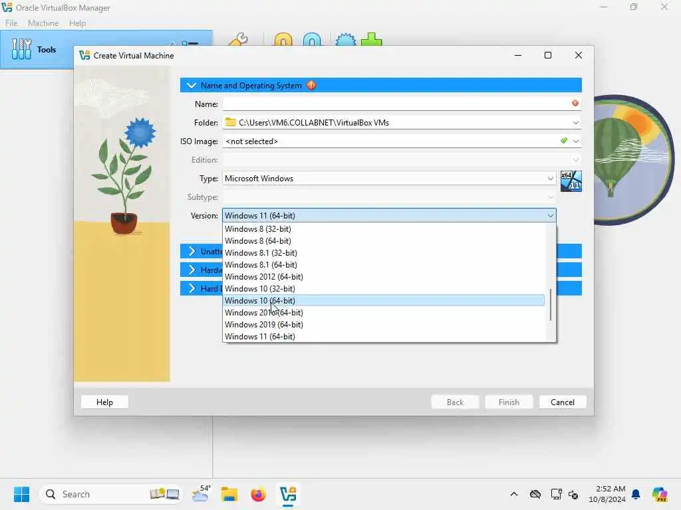Click the display network tray icon

click(x=555, y=494)
